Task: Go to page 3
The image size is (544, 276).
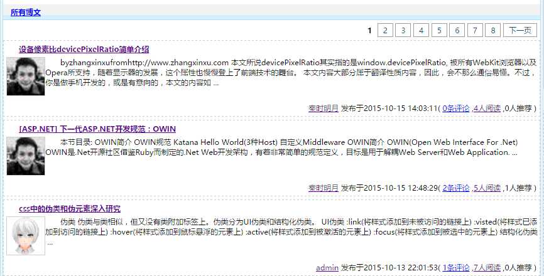Action: coord(403,31)
